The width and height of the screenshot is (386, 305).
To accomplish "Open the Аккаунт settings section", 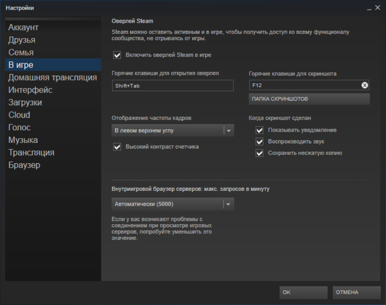I will 23,28.
